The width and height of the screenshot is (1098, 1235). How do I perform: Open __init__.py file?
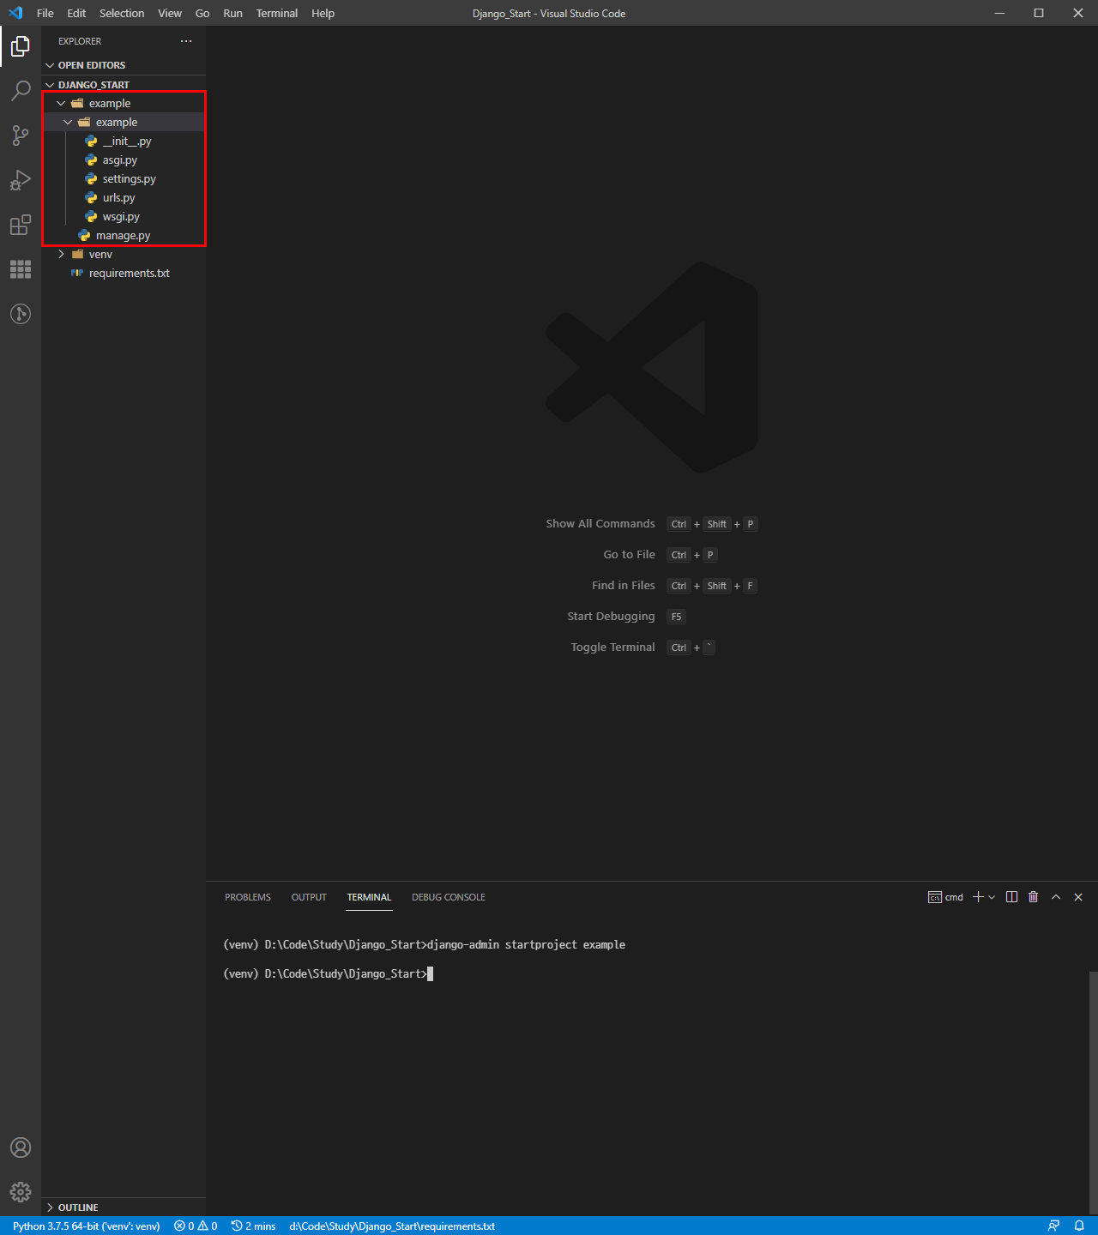click(x=124, y=142)
